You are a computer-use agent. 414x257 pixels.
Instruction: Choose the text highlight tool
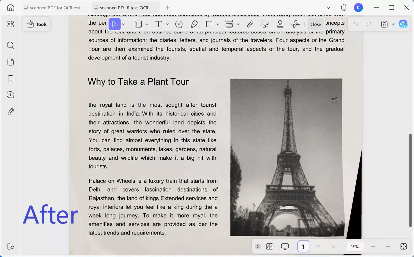point(138,24)
